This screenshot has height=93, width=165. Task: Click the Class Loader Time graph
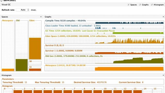[104, 28]
